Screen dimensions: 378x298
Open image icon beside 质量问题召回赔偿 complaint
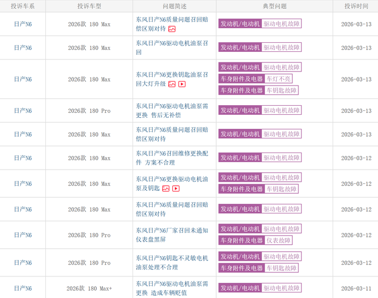point(172,29)
